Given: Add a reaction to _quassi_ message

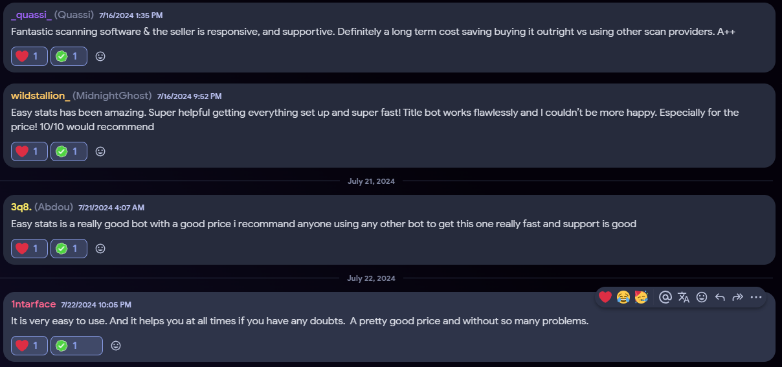Looking at the screenshot, I should 100,56.
